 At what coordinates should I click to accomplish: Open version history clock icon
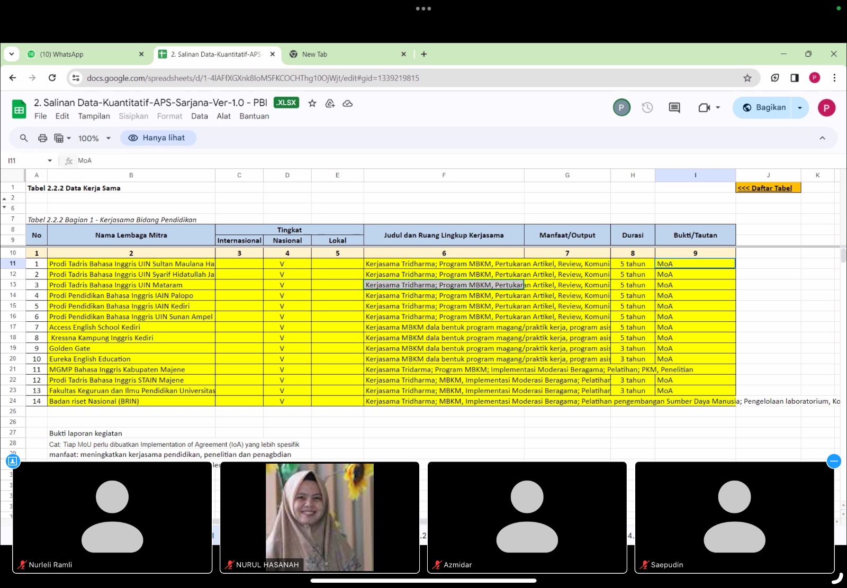pos(647,108)
